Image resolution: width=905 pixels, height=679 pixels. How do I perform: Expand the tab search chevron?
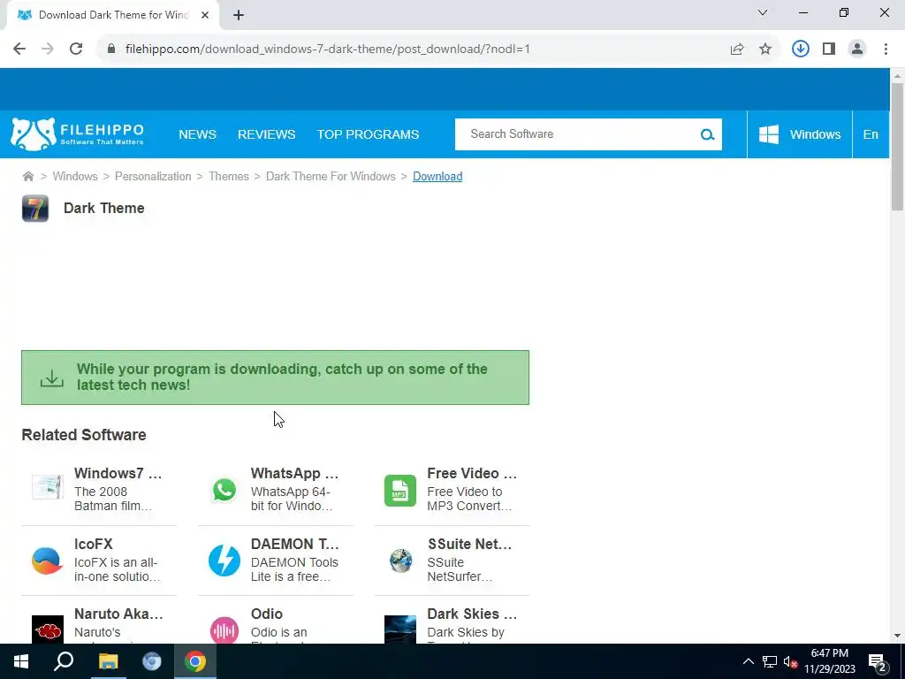(763, 12)
